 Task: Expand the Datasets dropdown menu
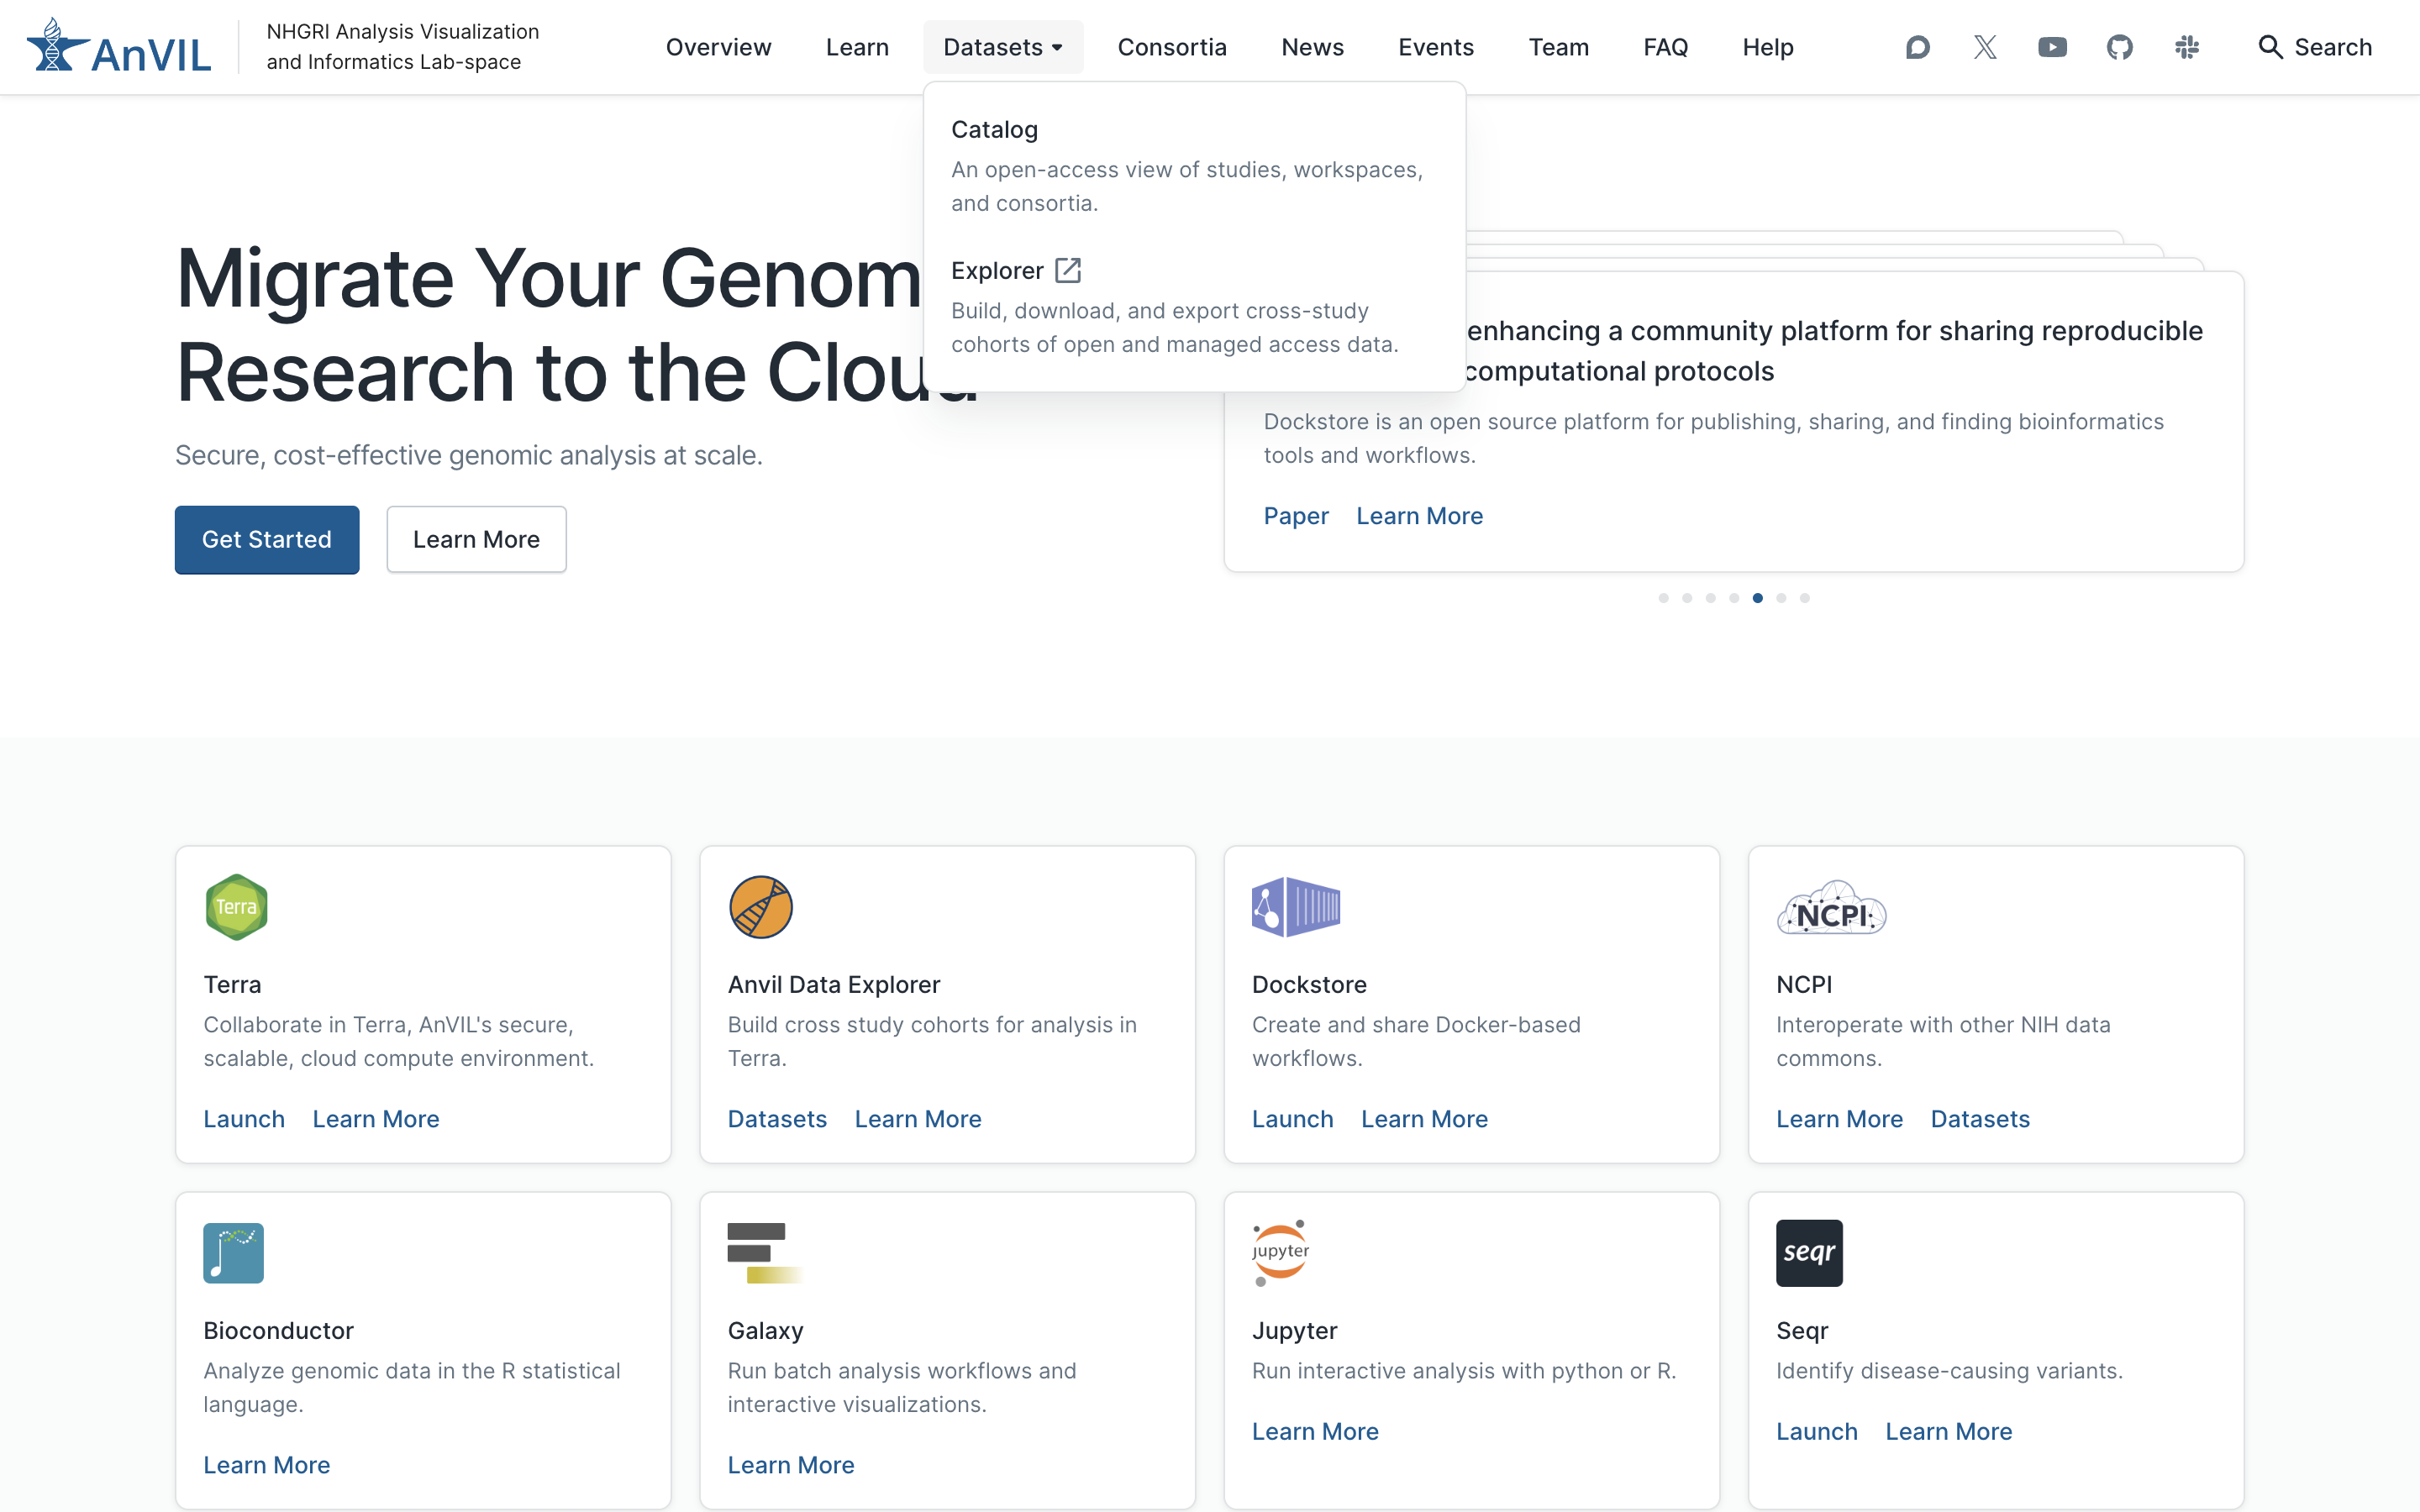pos(1003,47)
